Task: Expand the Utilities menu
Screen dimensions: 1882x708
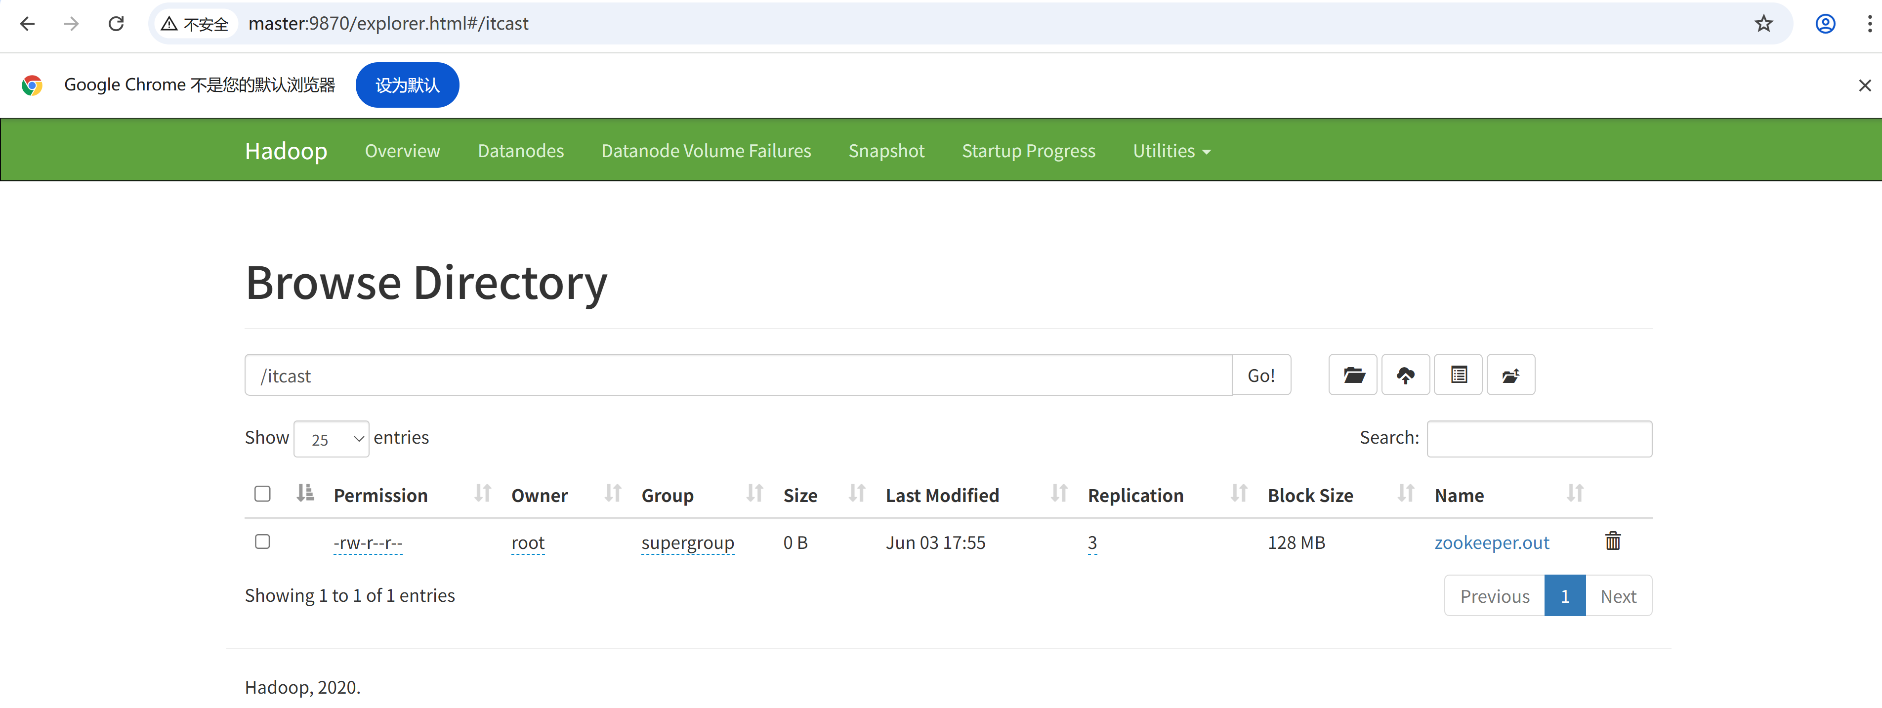Action: 1171,151
